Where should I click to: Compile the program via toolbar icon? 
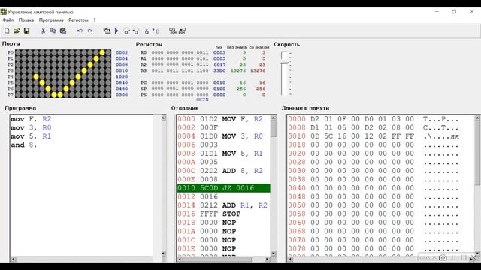(107, 31)
